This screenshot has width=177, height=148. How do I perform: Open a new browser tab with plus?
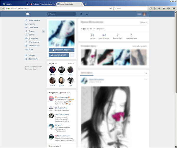pos(86,4)
